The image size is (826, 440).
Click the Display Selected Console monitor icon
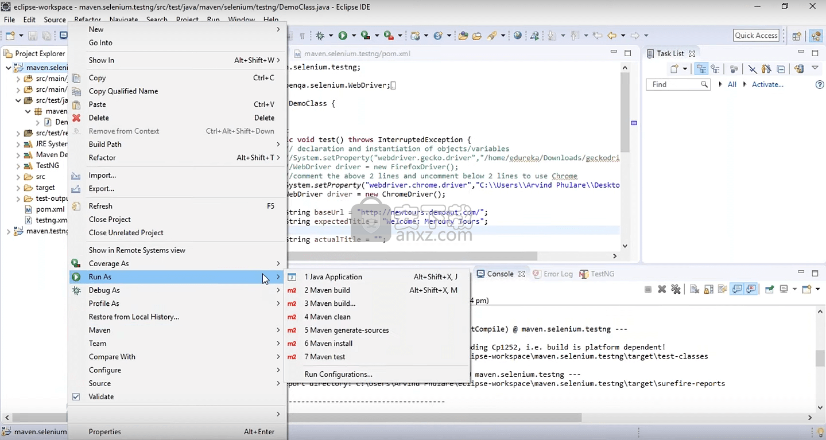(784, 289)
